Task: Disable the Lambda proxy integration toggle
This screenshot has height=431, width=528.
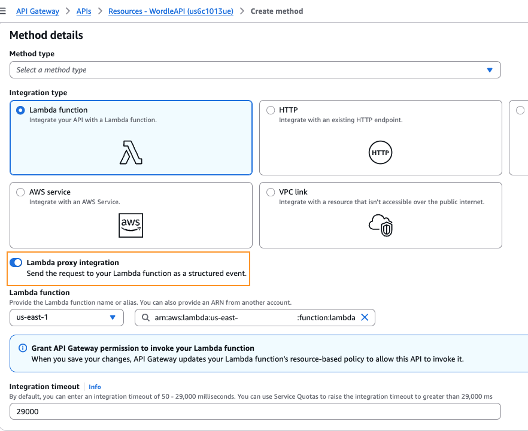Action: click(x=16, y=263)
